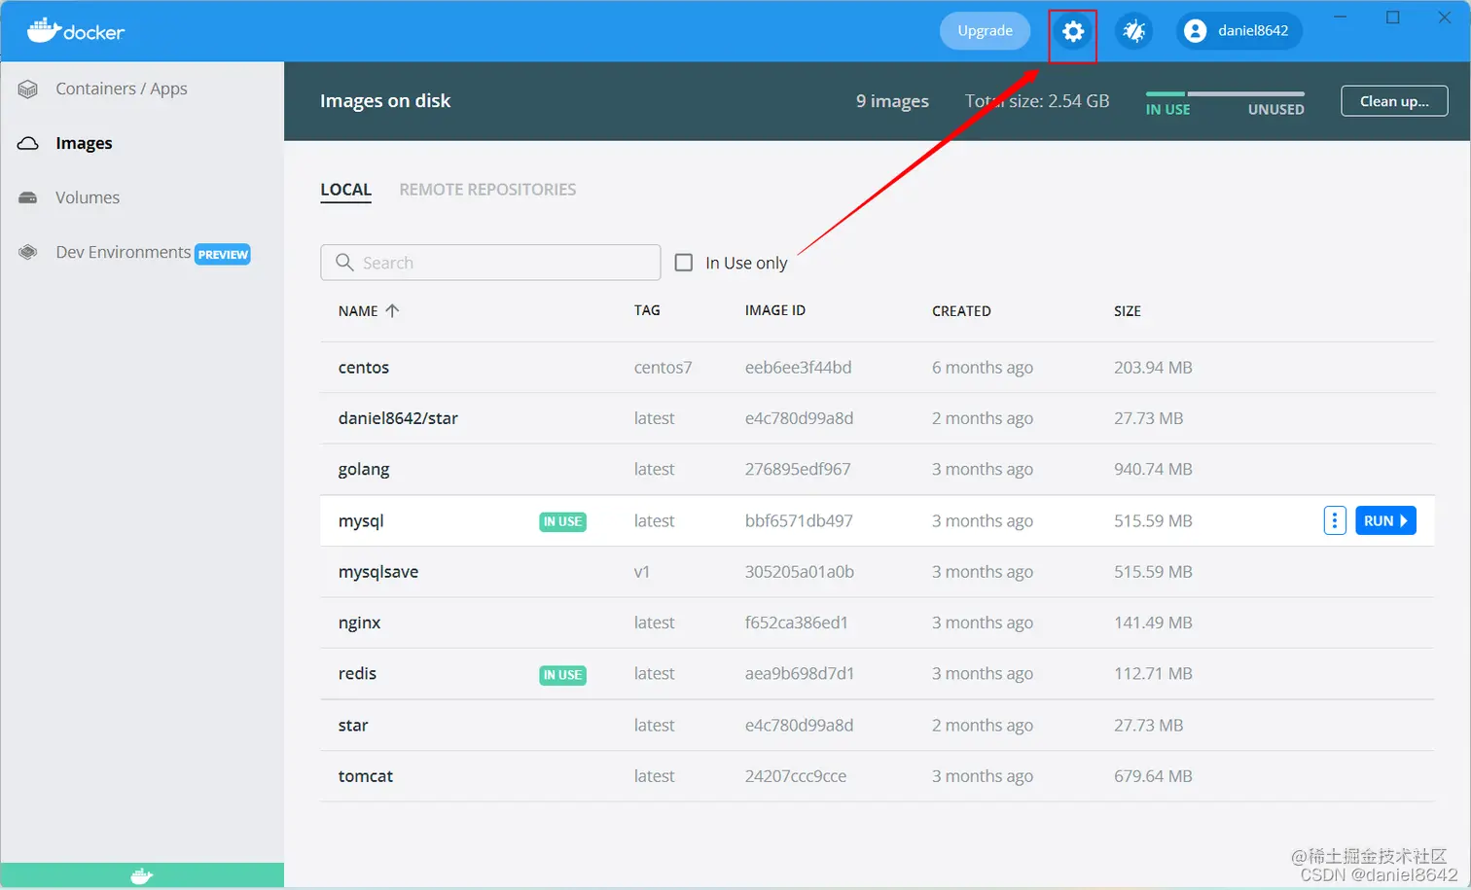Image resolution: width=1471 pixels, height=890 pixels.
Task: Select the mysqlsave image name
Action: click(x=378, y=572)
